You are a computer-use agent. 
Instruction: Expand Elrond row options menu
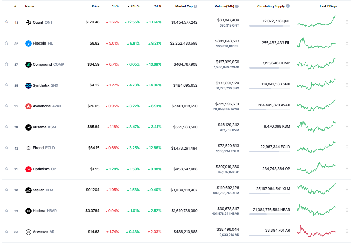pos(347,147)
